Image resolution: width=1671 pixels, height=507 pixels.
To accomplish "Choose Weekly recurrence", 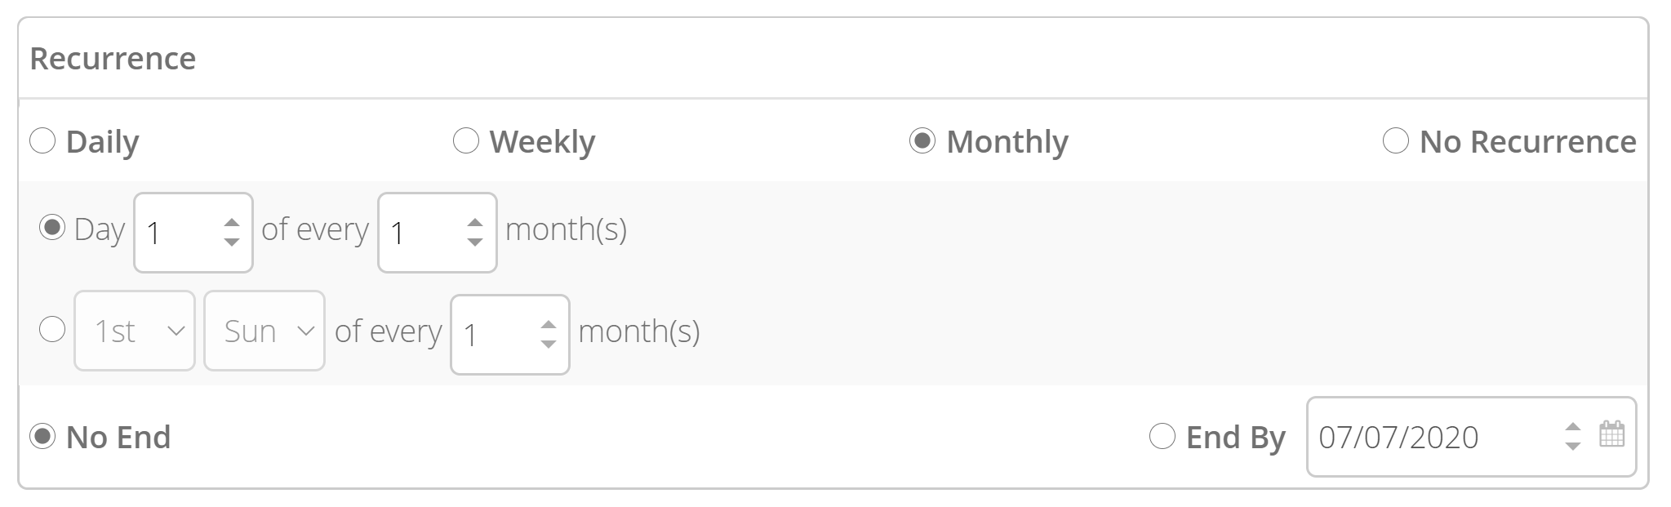I will pos(466,141).
